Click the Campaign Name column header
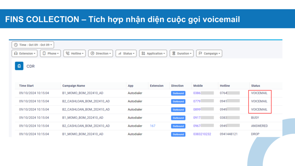The image size is (295, 166). pyautogui.click(x=73, y=86)
